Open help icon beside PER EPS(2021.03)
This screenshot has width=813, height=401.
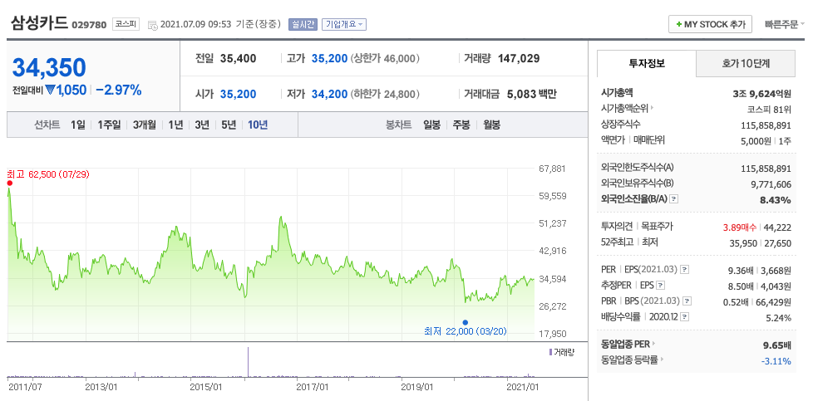click(684, 269)
